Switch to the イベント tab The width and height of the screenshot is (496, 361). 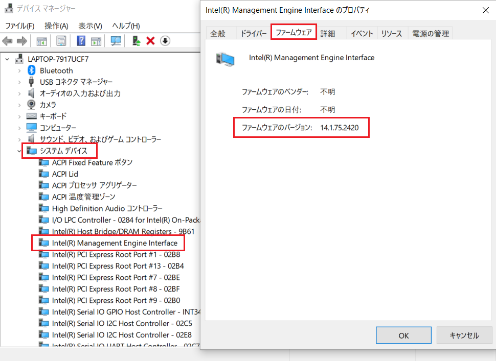click(x=362, y=34)
